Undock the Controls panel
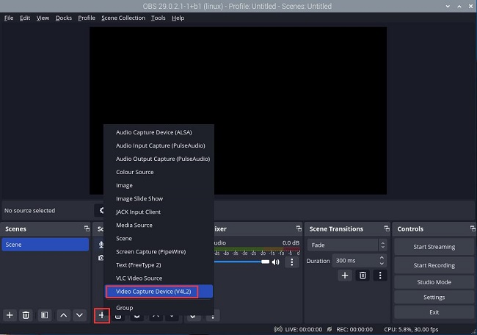This screenshot has height=335, width=477. point(473,228)
